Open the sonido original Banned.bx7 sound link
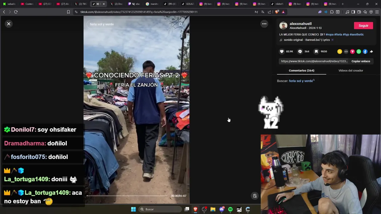Screen dimensions: 381x214 coord(307,40)
